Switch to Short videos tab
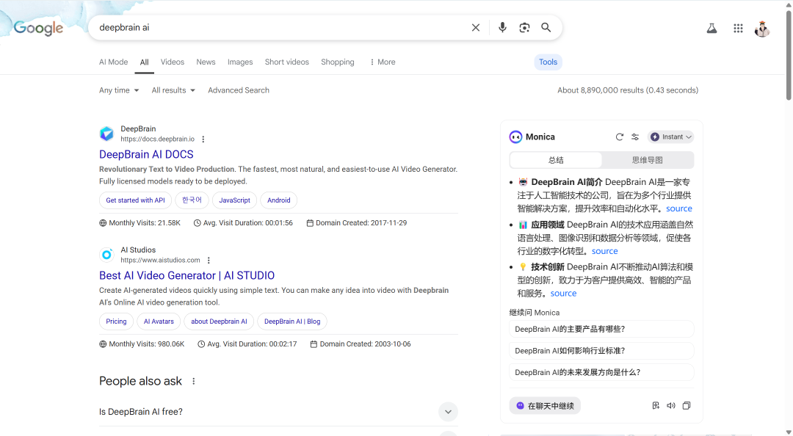Screen dimensions: 793x436 [287, 62]
